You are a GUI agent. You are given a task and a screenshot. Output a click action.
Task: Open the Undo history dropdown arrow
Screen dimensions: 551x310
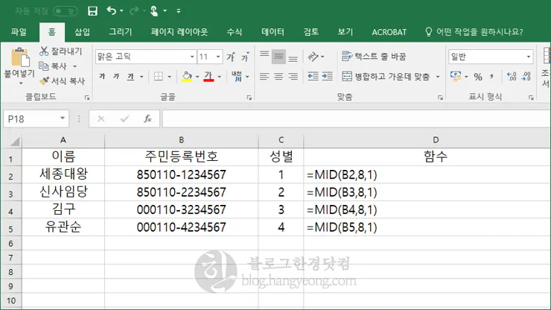tap(121, 11)
